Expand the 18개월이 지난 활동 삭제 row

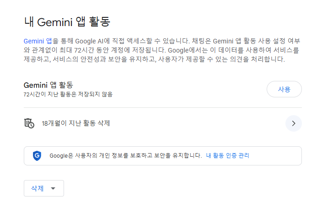[x=163, y=123]
